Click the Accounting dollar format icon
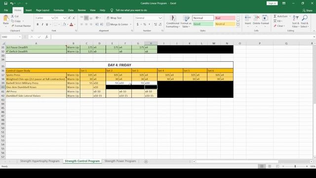 (138, 24)
